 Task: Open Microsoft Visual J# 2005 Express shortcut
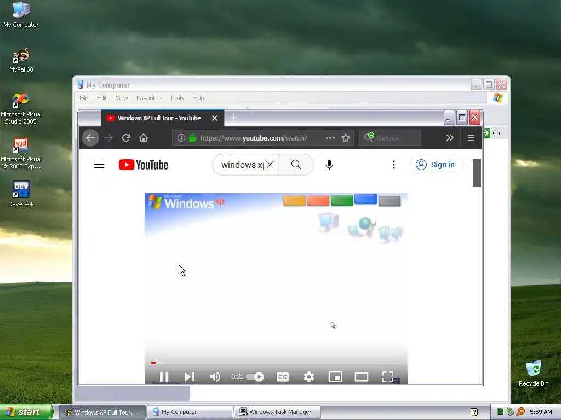[21, 154]
